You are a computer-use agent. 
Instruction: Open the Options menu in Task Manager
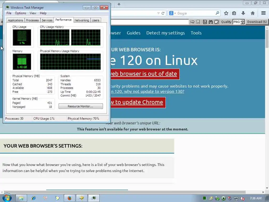click(x=20, y=13)
